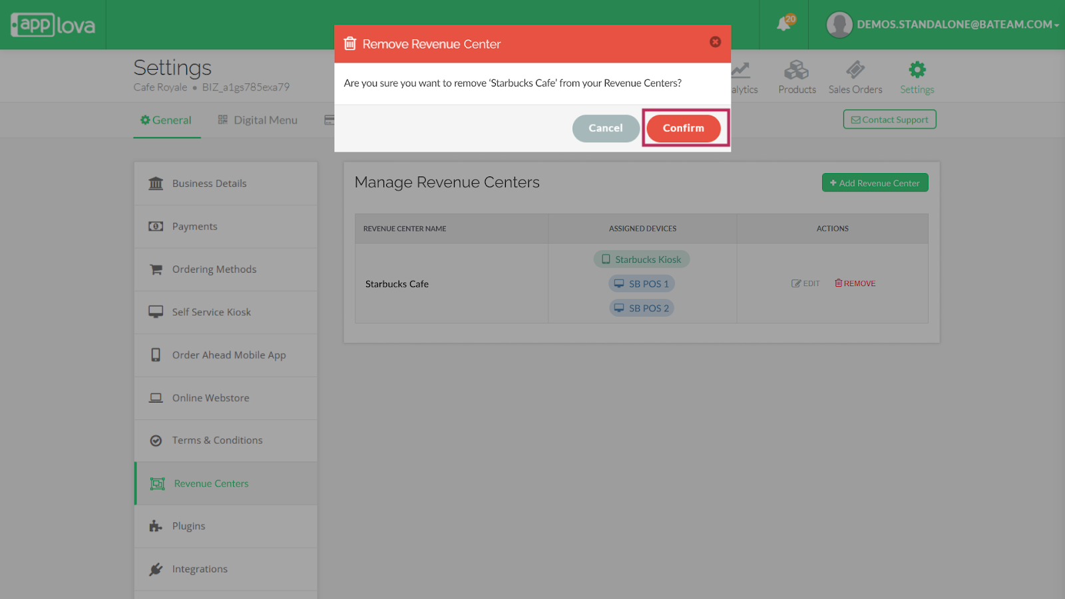1065x599 pixels.
Task: Open the Products section
Action: click(x=797, y=77)
